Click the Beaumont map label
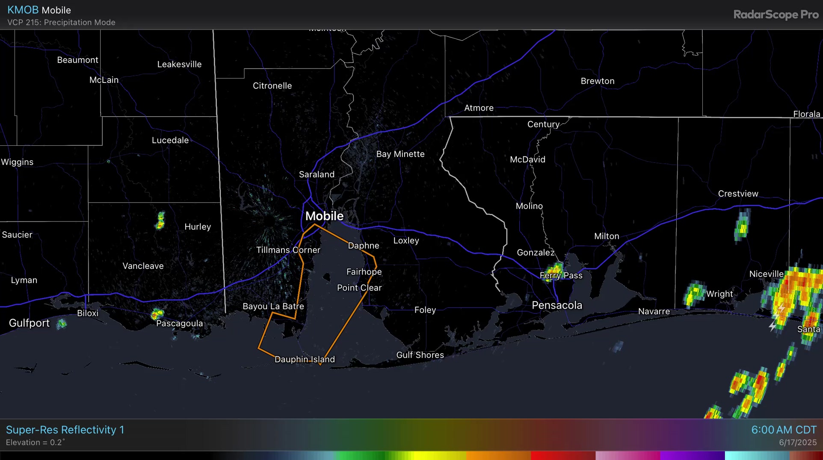 point(78,60)
